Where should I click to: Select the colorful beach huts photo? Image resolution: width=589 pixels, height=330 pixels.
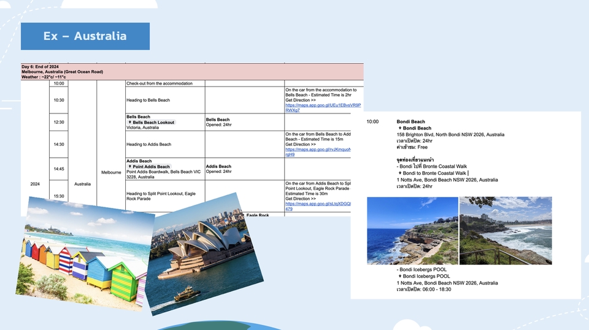[x=85, y=253]
